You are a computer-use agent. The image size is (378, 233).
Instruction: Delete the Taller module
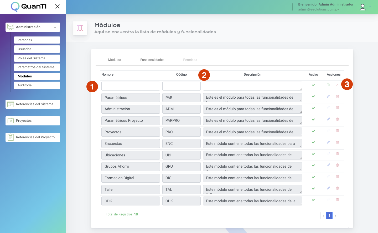(x=338, y=188)
